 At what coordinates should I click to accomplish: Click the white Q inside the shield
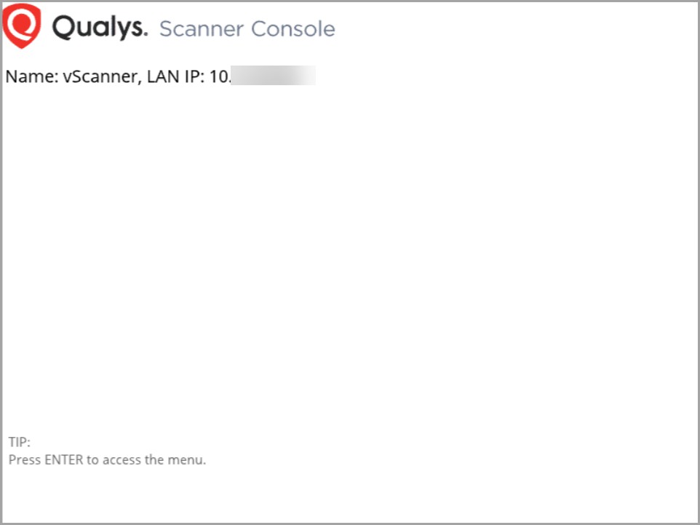pyautogui.click(x=22, y=23)
